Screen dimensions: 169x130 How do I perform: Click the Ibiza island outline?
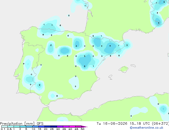tap(110, 76)
